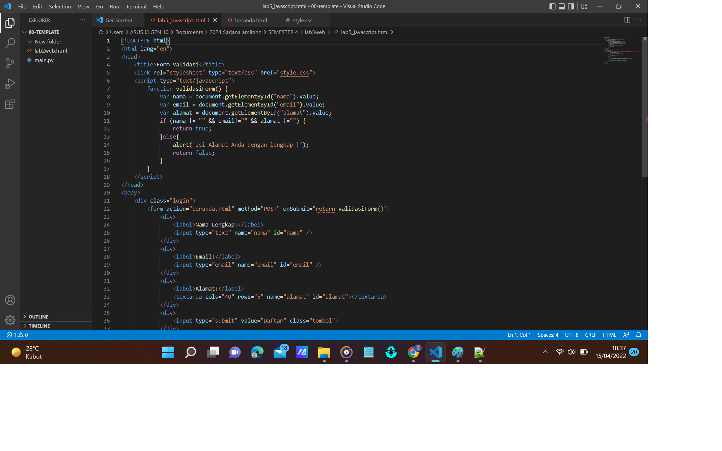Select the HTML language mode indicator
This screenshot has height=451, width=722.
pyautogui.click(x=609, y=335)
